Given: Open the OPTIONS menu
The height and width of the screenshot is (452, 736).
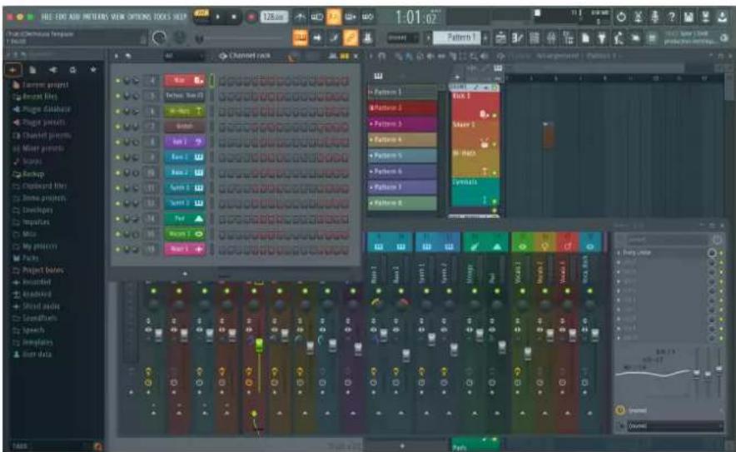Looking at the screenshot, I should pyautogui.click(x=139, y=17).
